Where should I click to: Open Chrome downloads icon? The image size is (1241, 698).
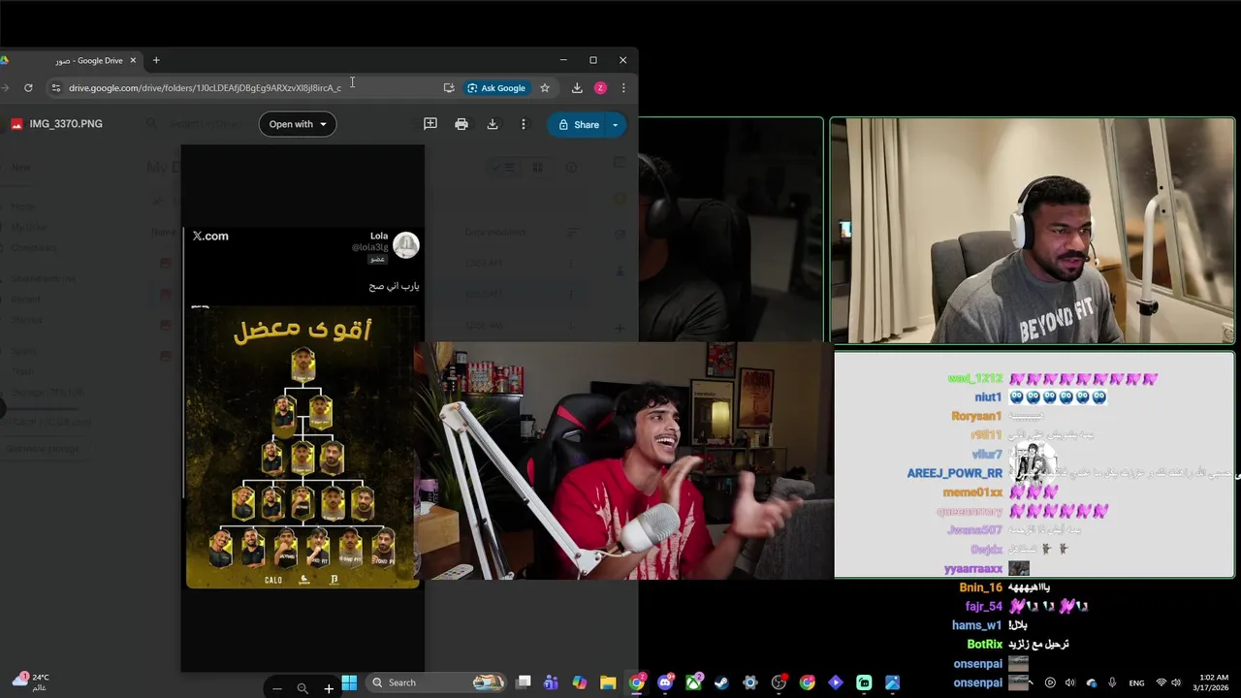point(577,87)
